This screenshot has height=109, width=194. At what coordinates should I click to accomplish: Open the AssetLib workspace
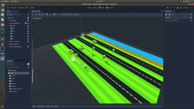tap(110, 8)
